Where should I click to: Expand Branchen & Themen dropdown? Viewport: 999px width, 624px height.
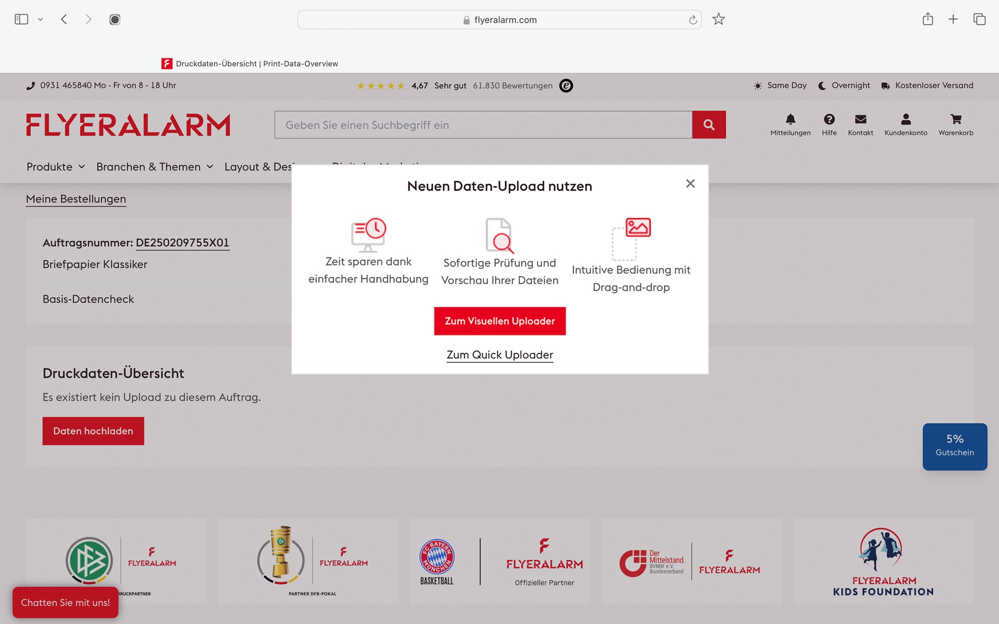154,167
